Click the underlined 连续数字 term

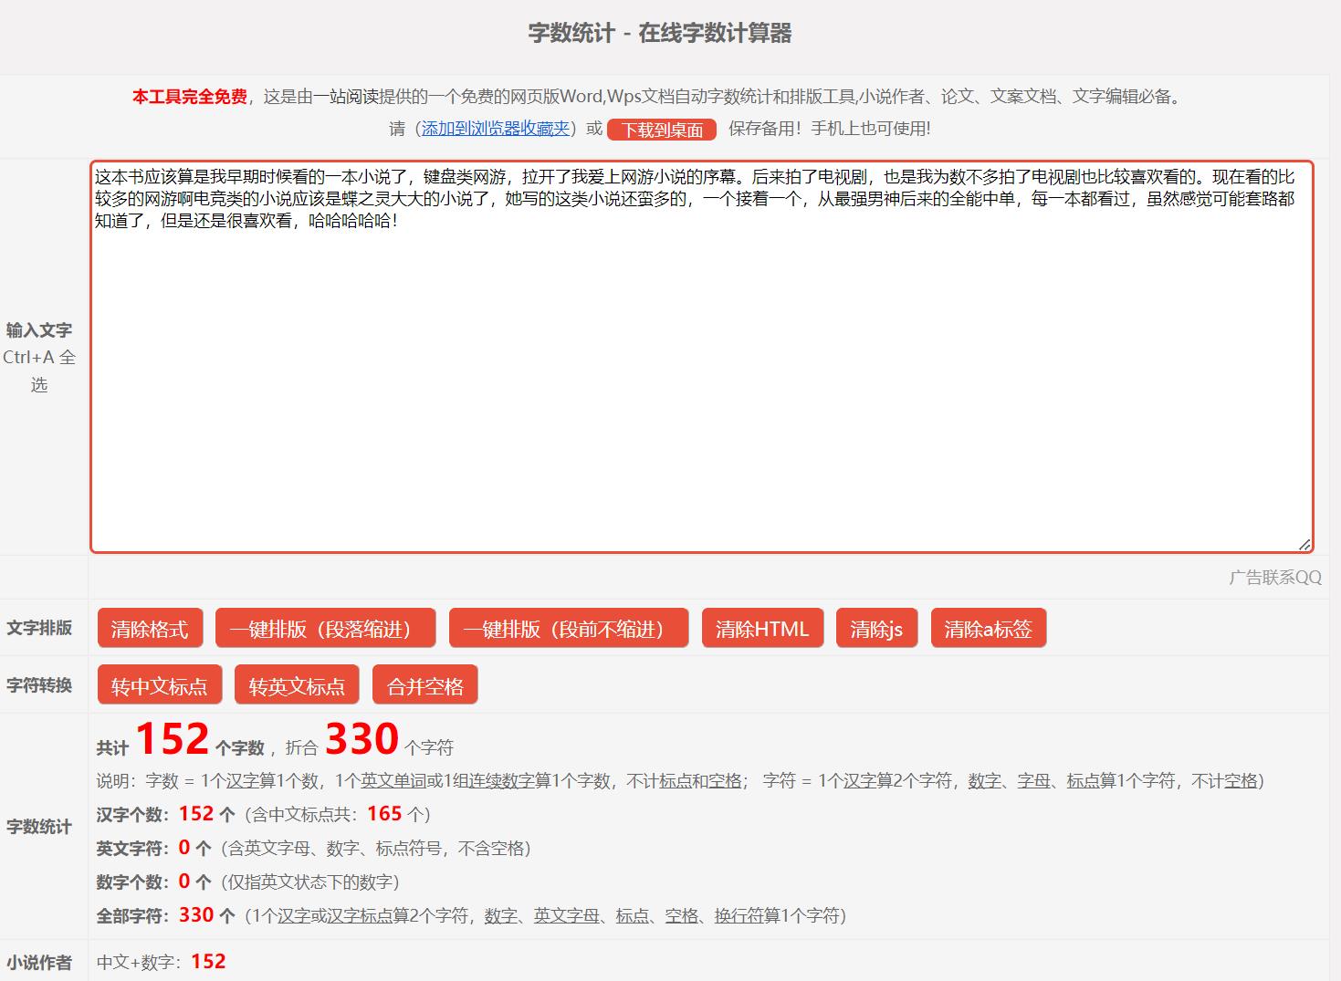pyautogui.click(x=501, y=781)
